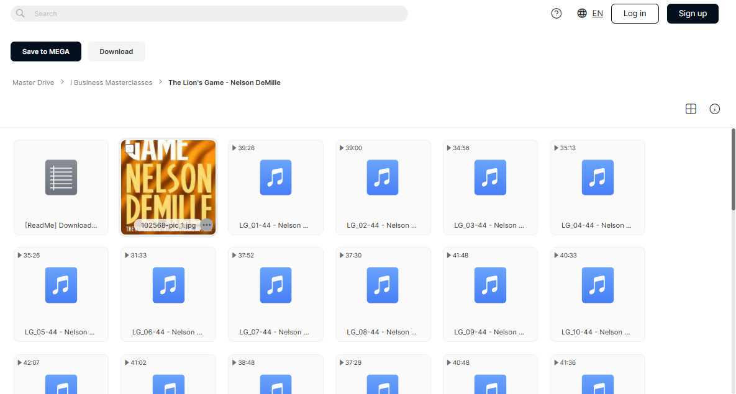Click the play indicator on the 39:26 track
This screenshot has width=736, height=394.
234,148
